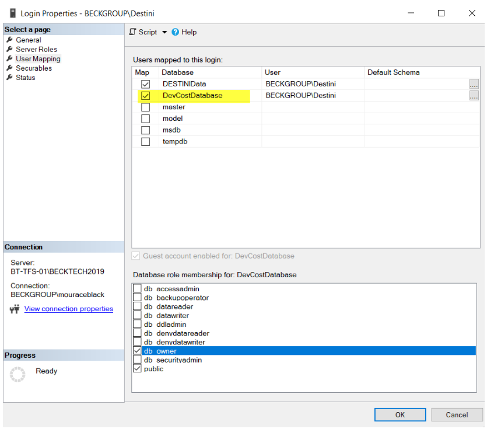Uncheck the DESTINIData map checkbox
494x429 pixels.
point(145,83)
